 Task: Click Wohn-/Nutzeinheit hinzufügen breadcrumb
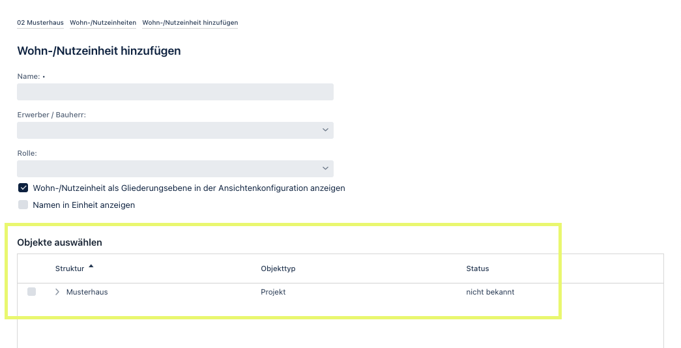tap(190, 23)
